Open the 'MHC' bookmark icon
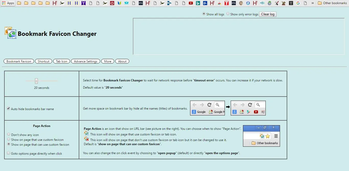 [x=262, y=3]
